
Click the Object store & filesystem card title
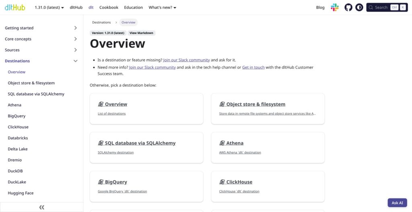point(255,104)
